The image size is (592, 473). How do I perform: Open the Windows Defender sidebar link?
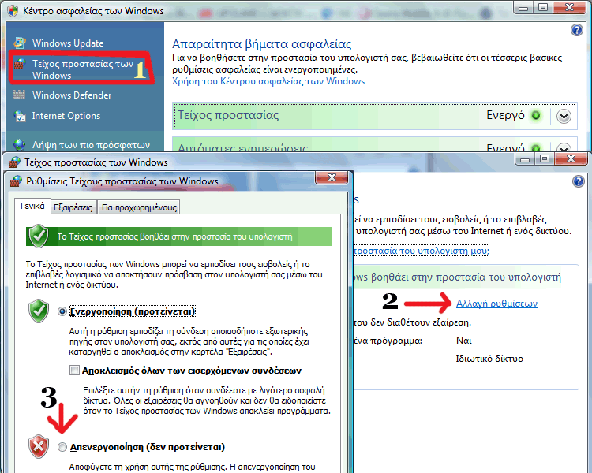tap(72, 95)
